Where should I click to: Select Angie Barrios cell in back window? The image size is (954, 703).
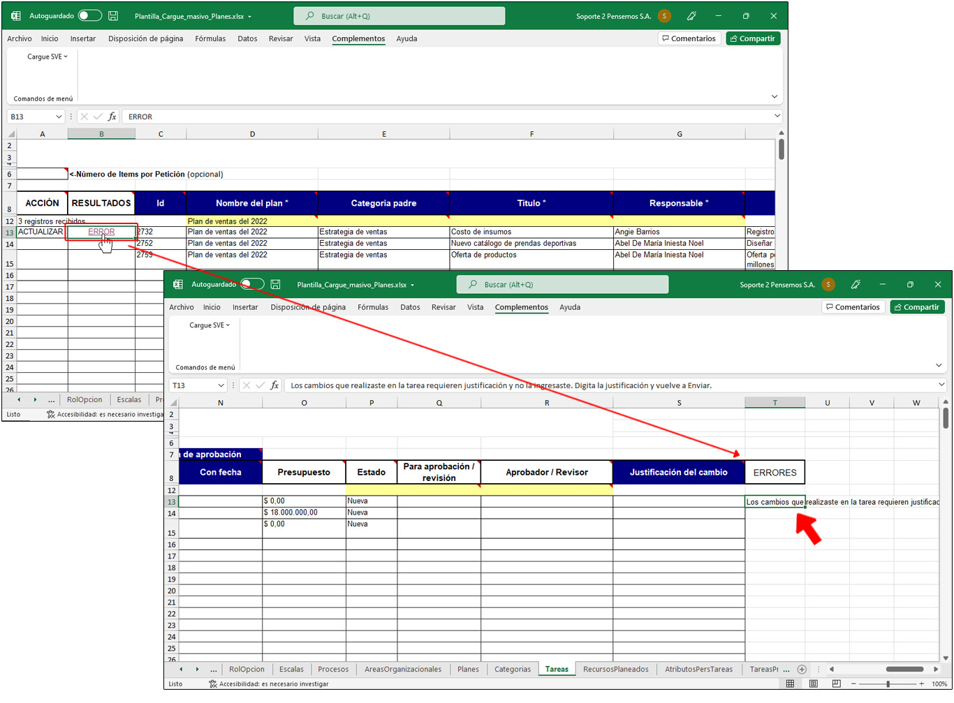679,232
